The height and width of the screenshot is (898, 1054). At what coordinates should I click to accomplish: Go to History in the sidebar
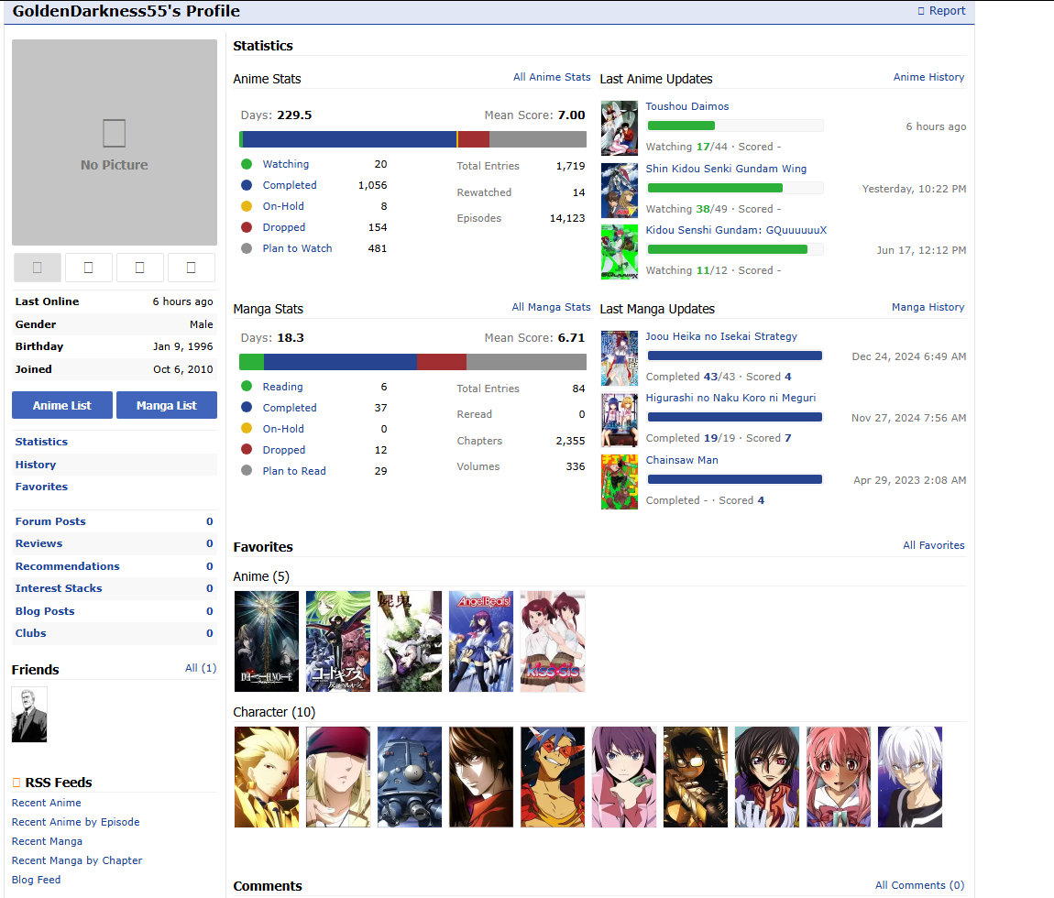36,465
